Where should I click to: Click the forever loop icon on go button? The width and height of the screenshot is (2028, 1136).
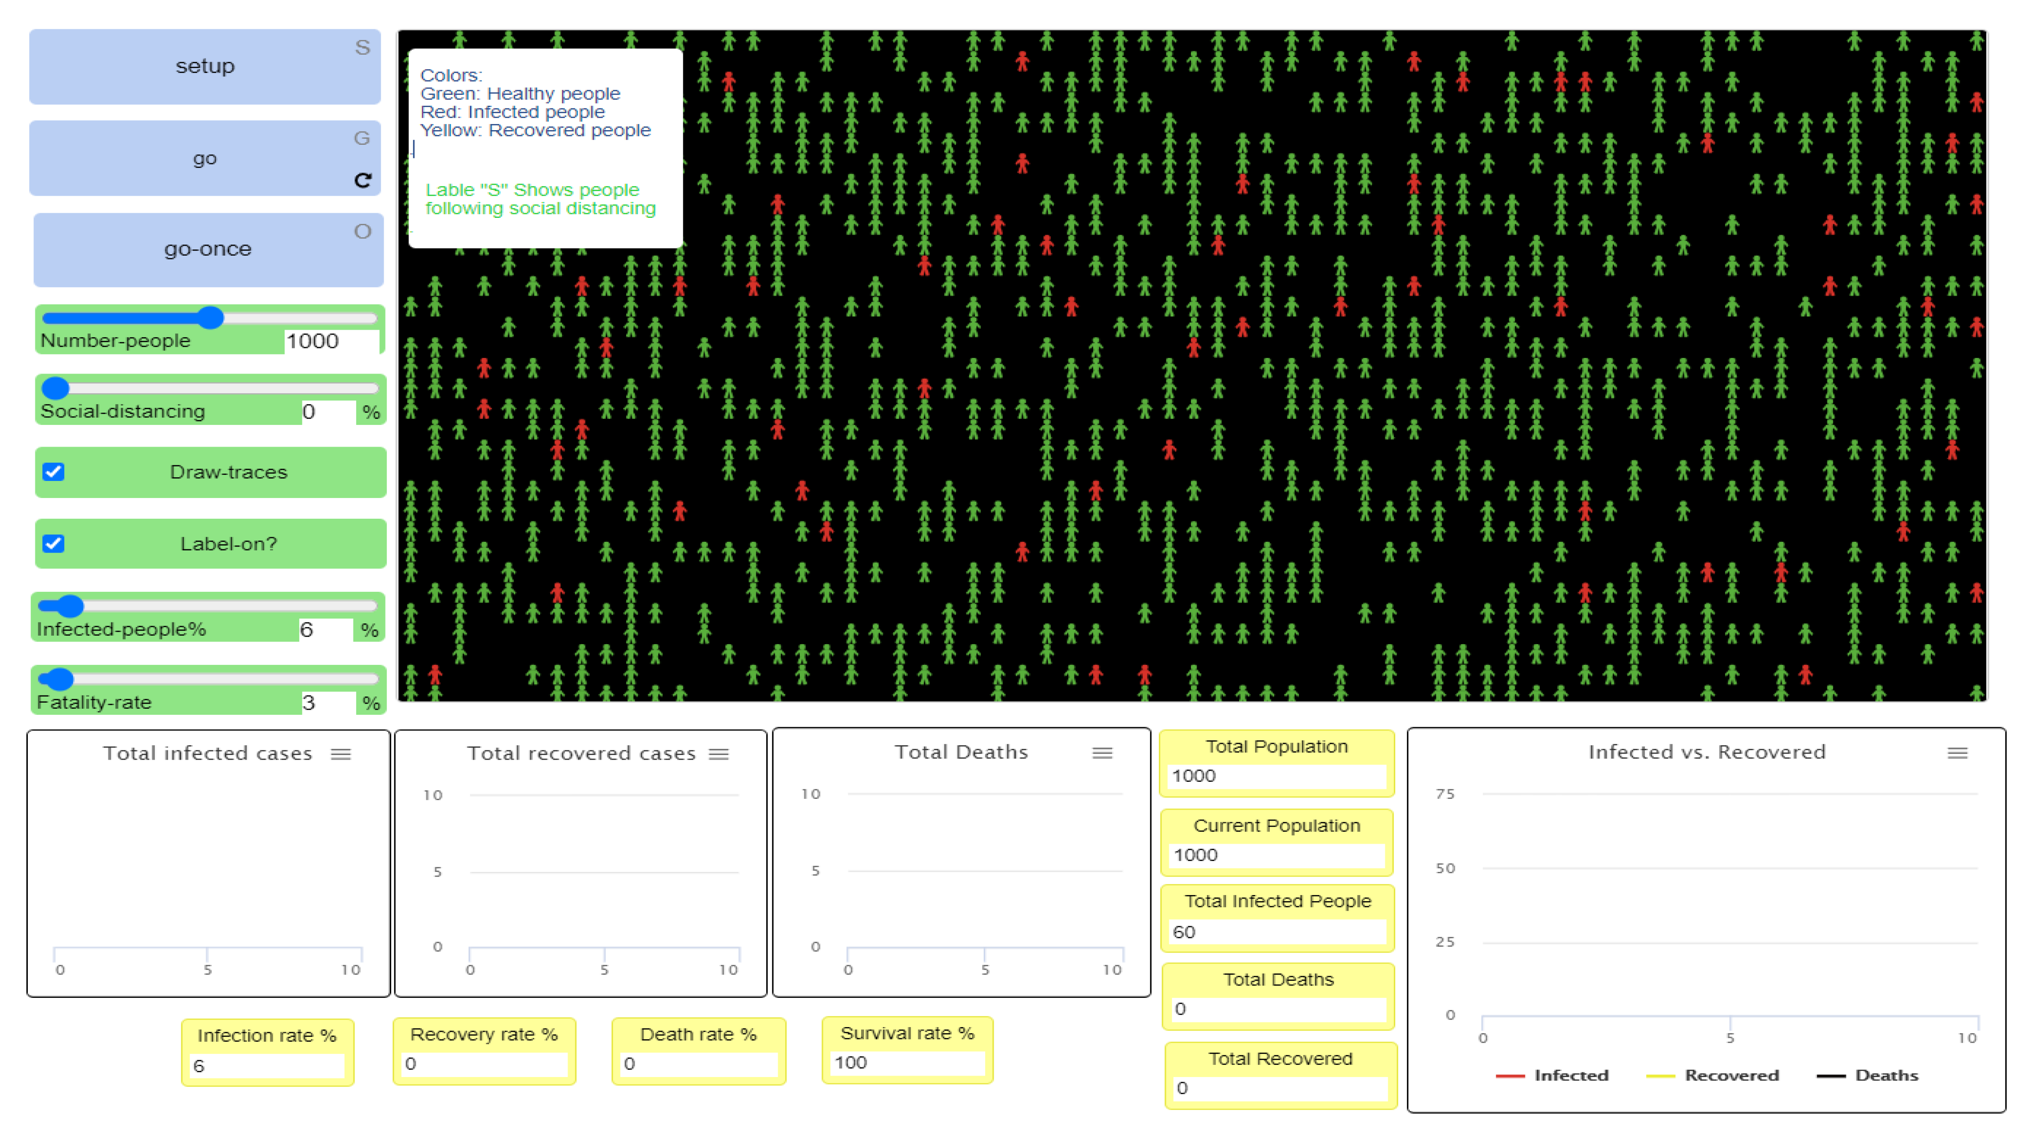click(x=362, y=180)
